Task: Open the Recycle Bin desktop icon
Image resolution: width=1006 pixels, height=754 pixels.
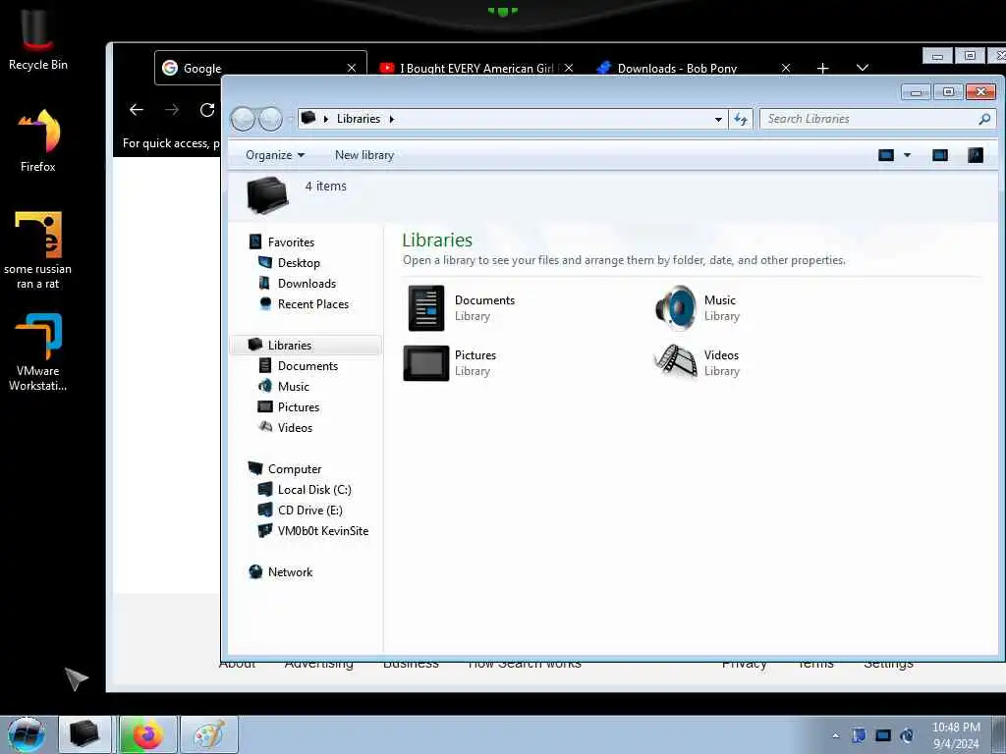Action: (x=38, y=38)
